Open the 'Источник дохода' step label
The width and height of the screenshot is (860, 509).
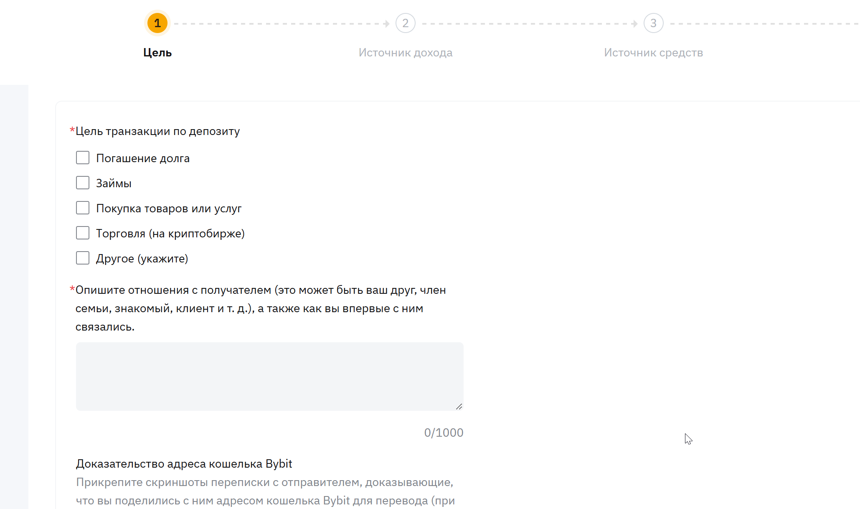click(x=405, y=53)
